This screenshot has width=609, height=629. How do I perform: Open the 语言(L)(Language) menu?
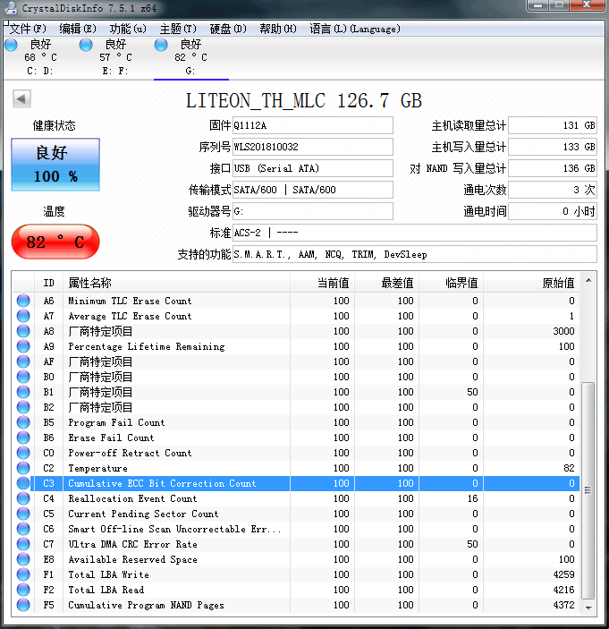coord(355,29)
